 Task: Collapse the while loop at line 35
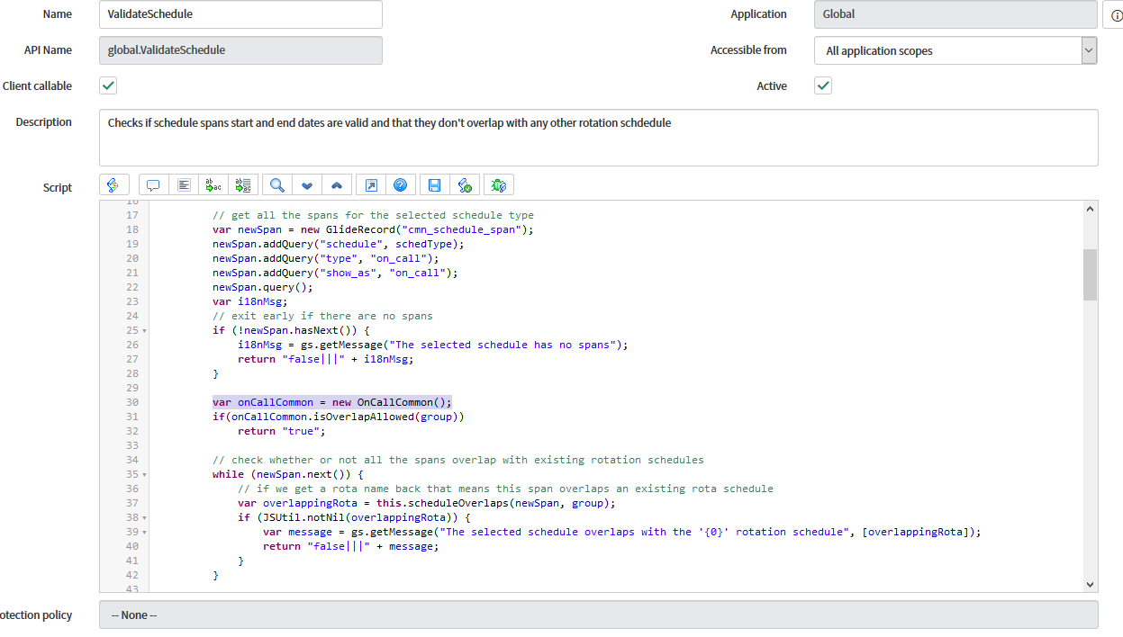(145, 475)
